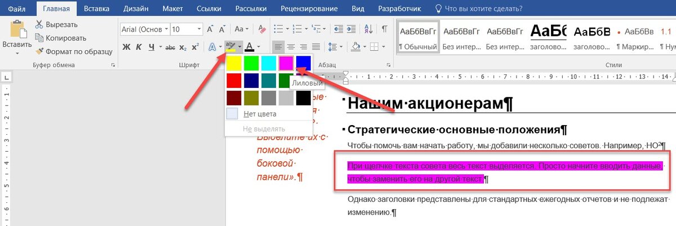Expand shading color dropdown arrow

click(364, 47)
